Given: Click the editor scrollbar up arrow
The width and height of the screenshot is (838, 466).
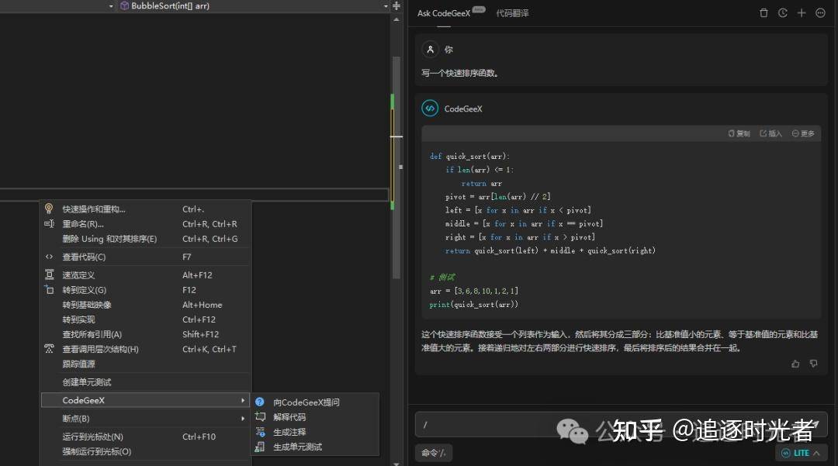Looking at the screenshot, I should click(x=396, y=19).
